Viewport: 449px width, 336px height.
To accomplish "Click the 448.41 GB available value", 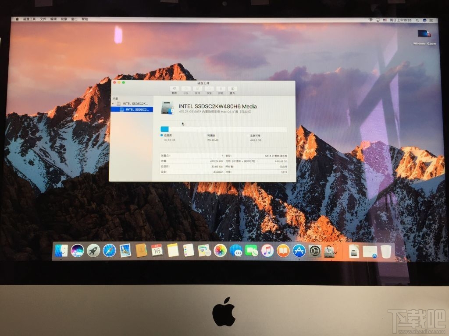I will 281,161.
